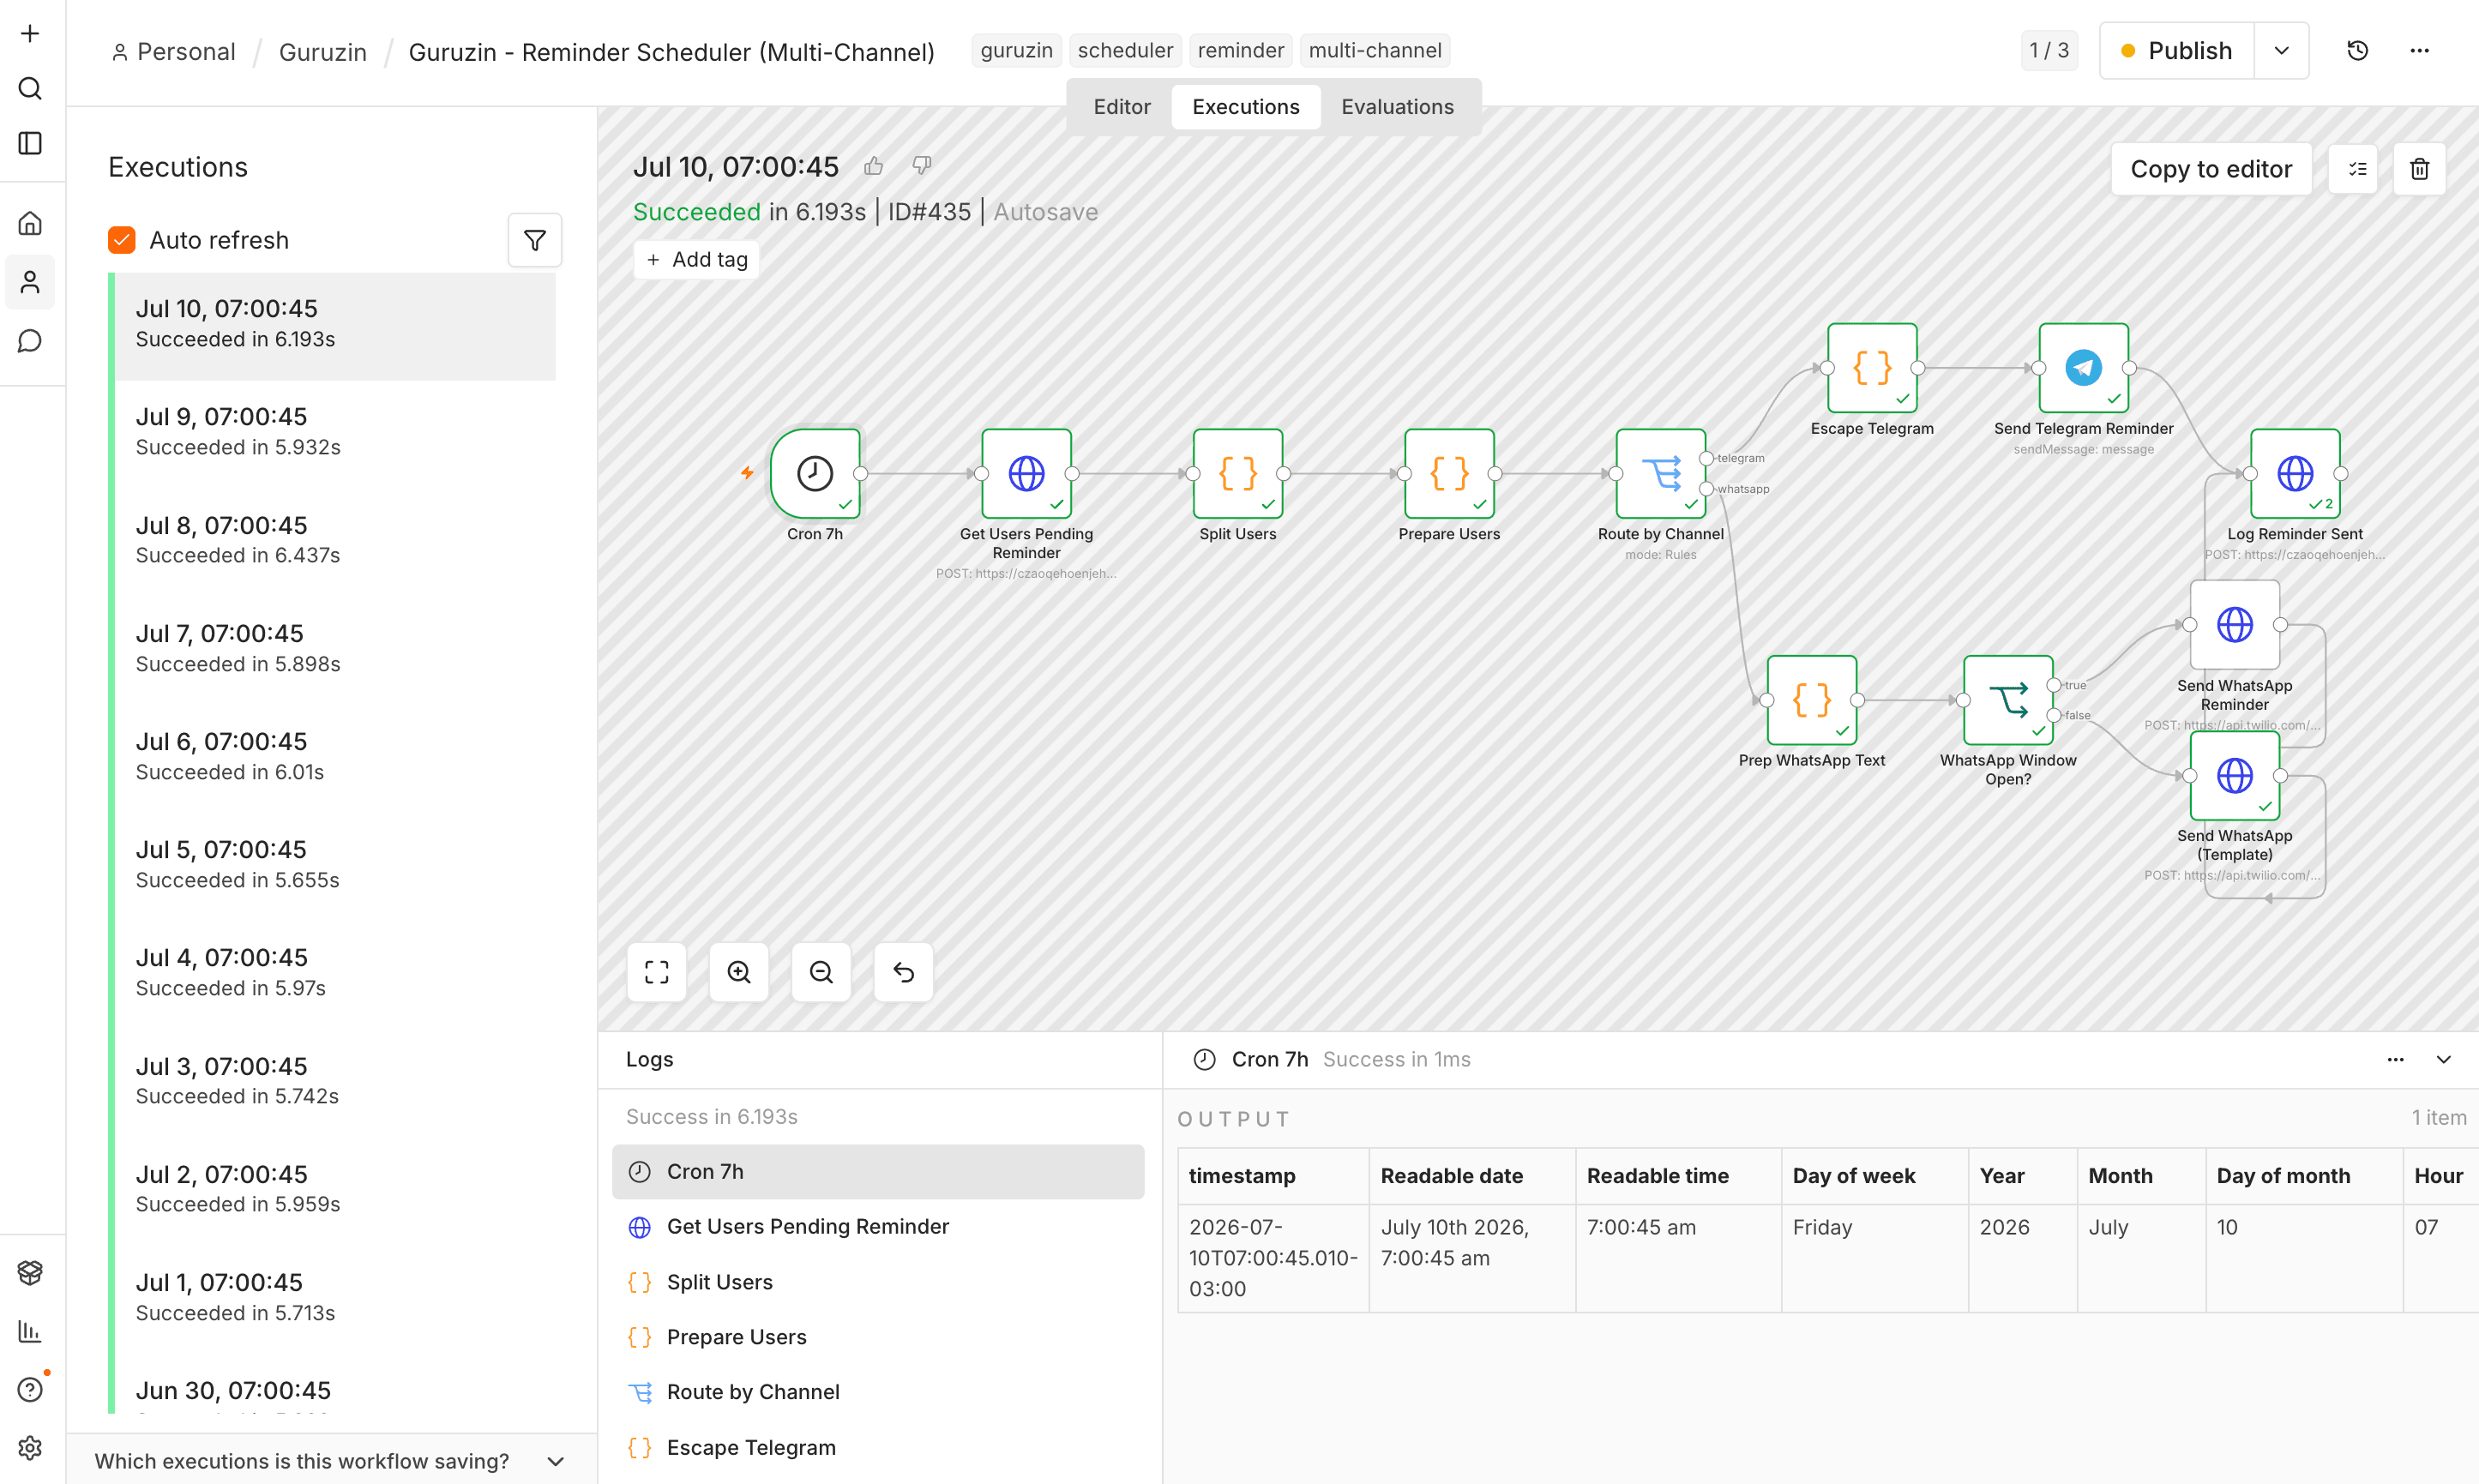2479x1484 pixels.
Task: Click the executions filter funnel icon
Action: [534, 240]
